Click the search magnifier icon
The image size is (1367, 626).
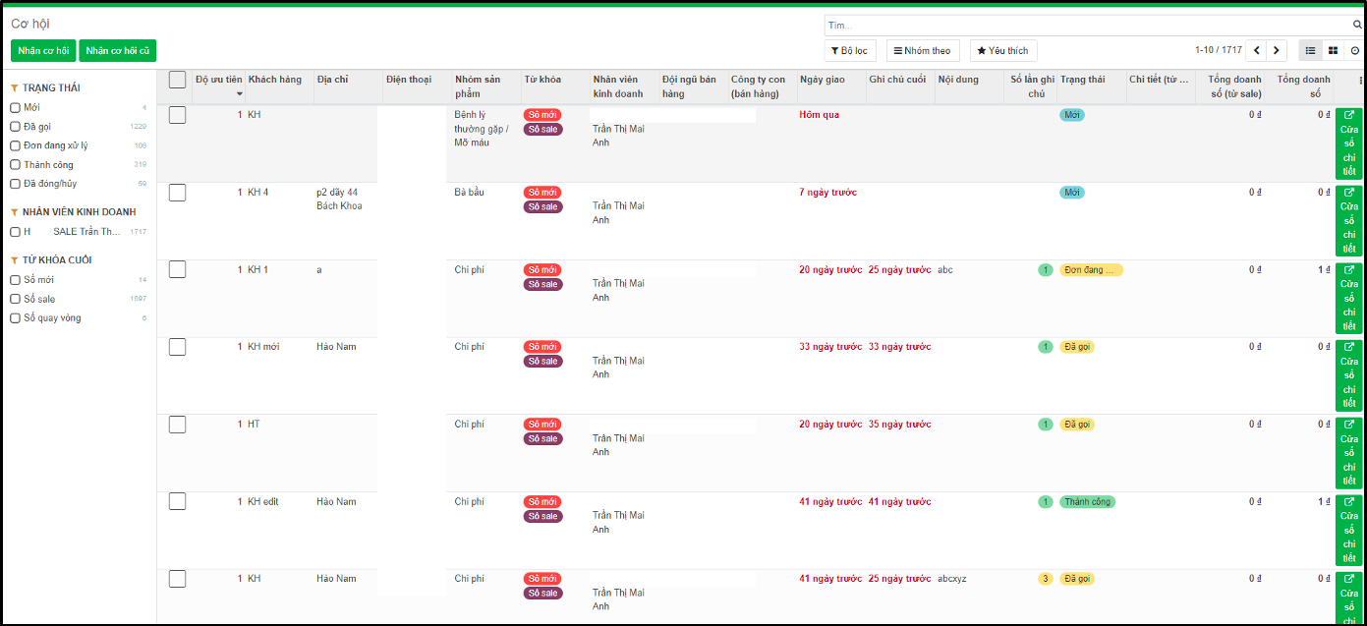[x=1355, y=26]
